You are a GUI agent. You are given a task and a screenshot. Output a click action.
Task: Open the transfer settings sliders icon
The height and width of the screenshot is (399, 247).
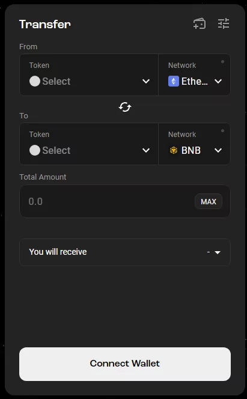pos(224,23)
